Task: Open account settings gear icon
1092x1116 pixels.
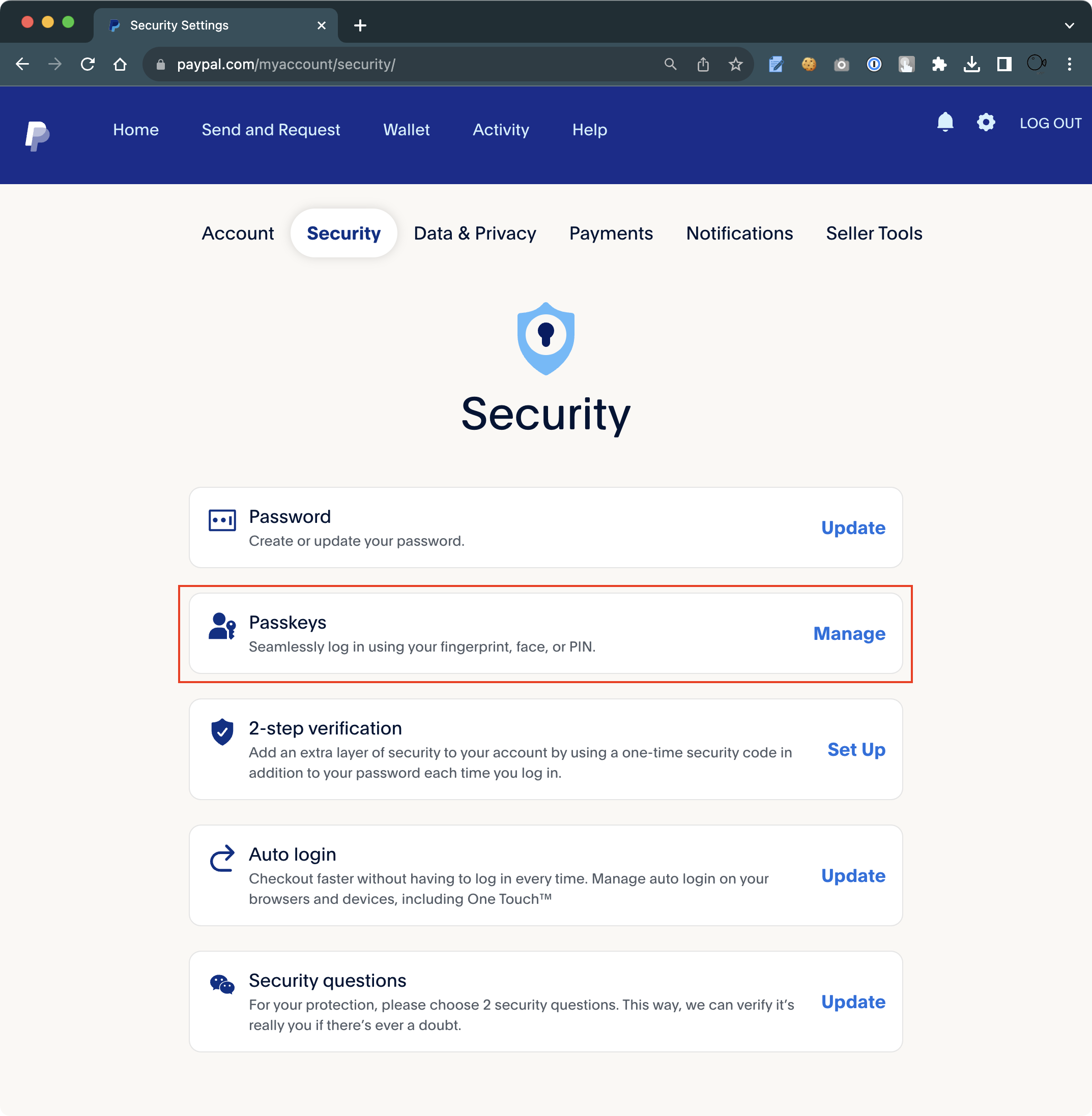Action: click(x=985, y=122)
